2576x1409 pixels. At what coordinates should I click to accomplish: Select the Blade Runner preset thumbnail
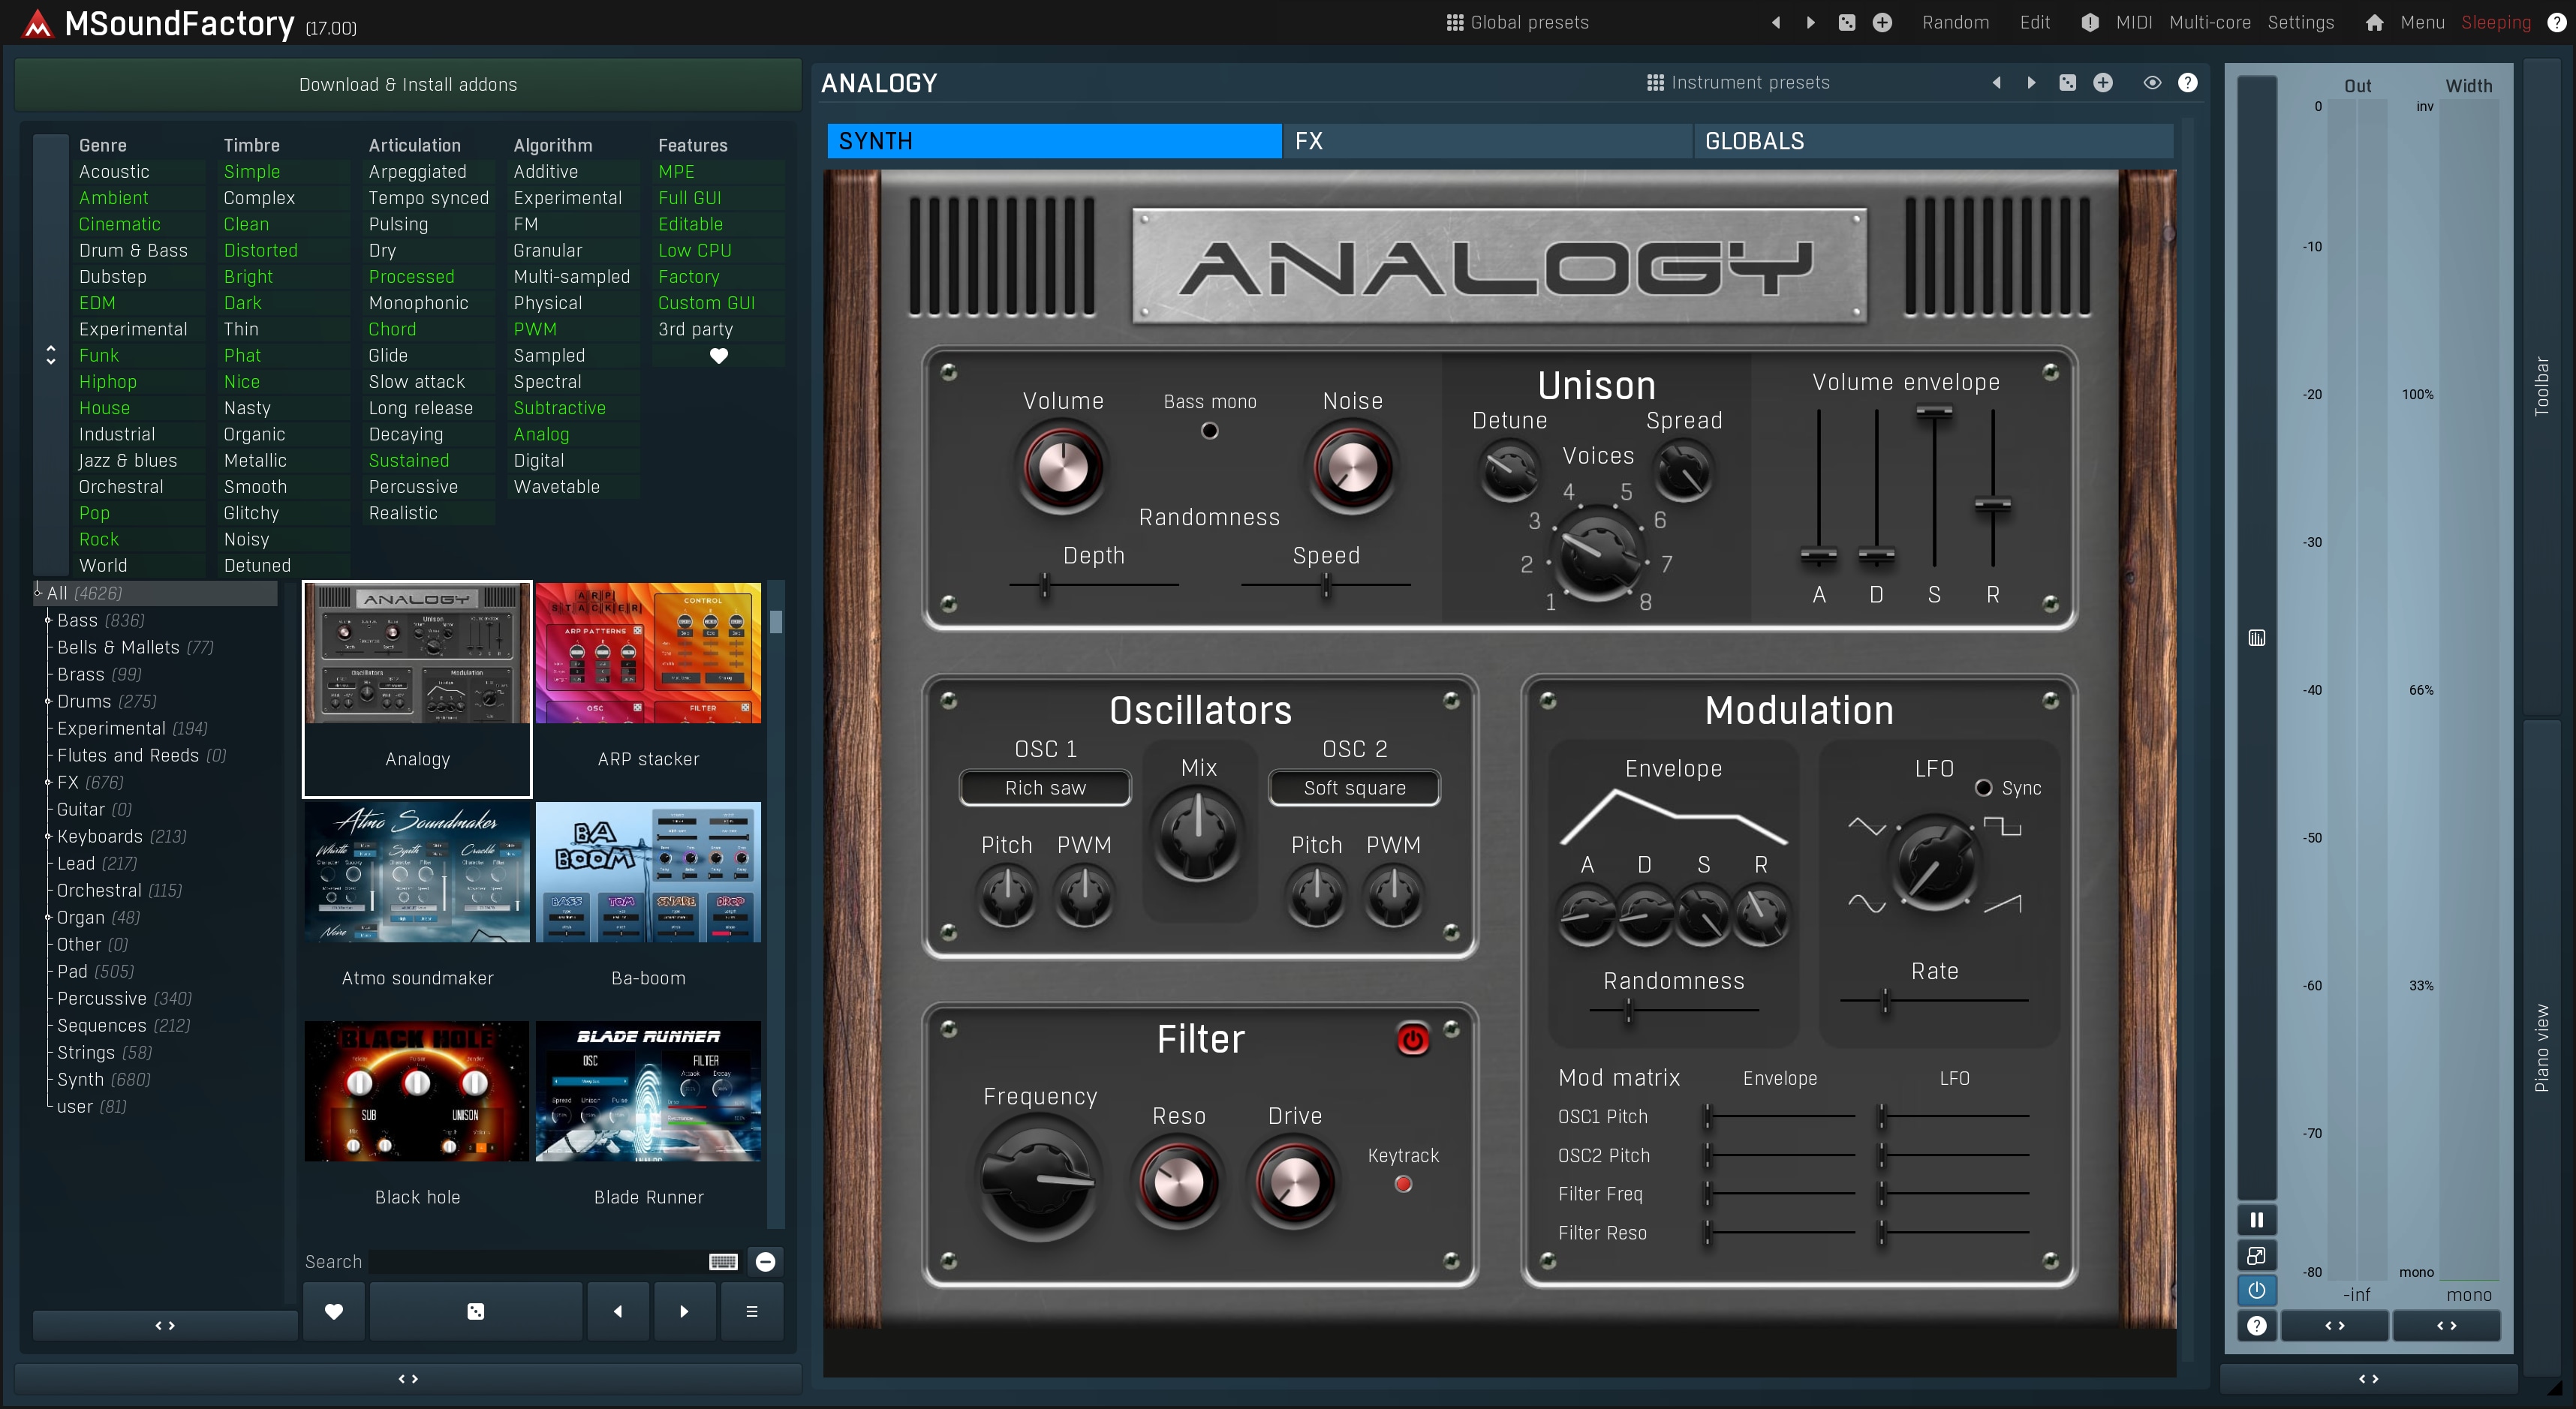[648, 1091]
